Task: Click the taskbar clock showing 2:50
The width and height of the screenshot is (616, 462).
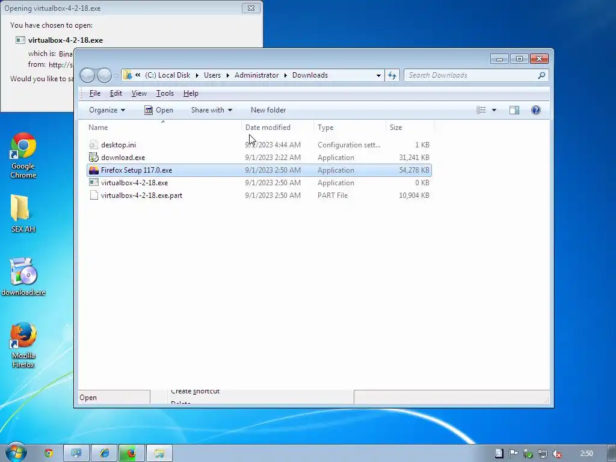Action: pyautogui.click(x=586, y=454)
